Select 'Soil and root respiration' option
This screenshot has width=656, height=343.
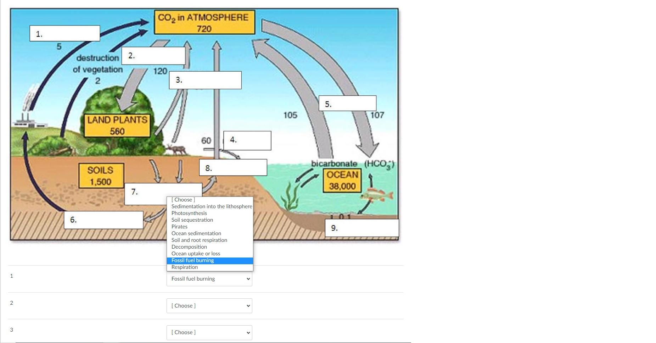tap(210, 240)
